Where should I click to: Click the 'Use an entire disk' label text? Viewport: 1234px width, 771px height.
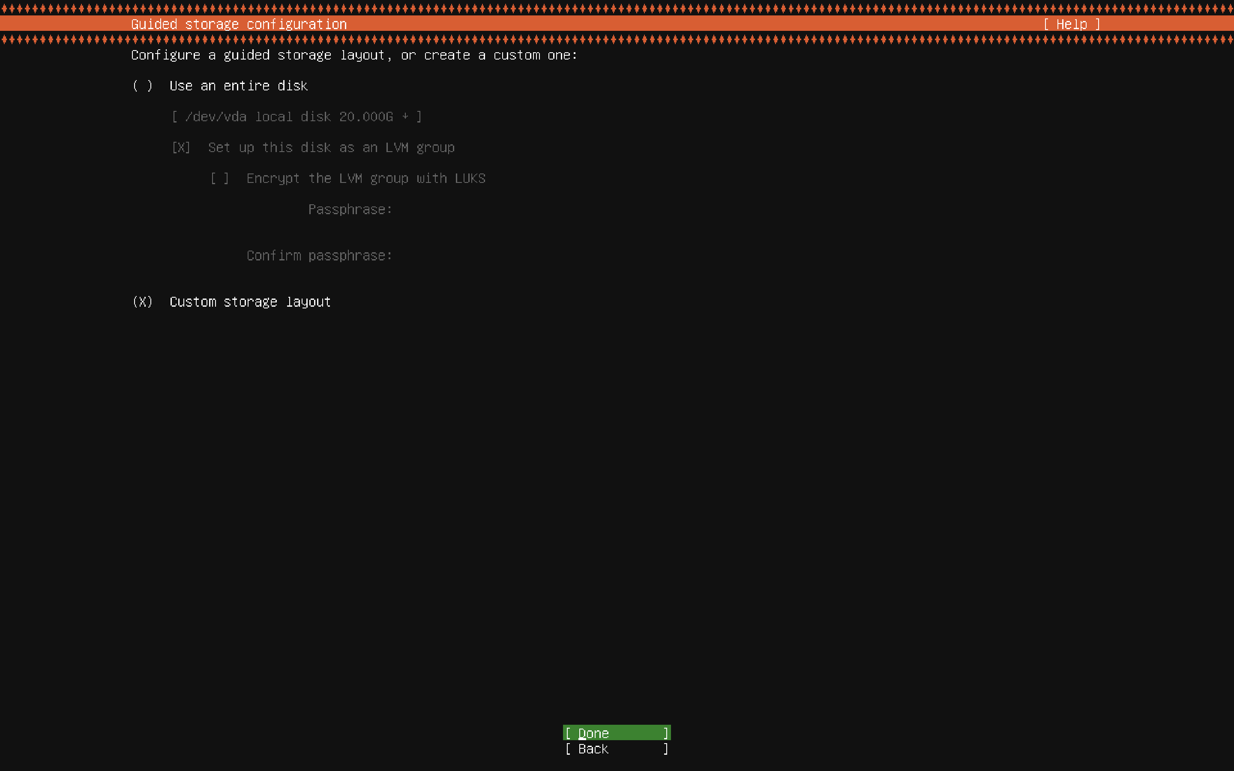point(238,86)
